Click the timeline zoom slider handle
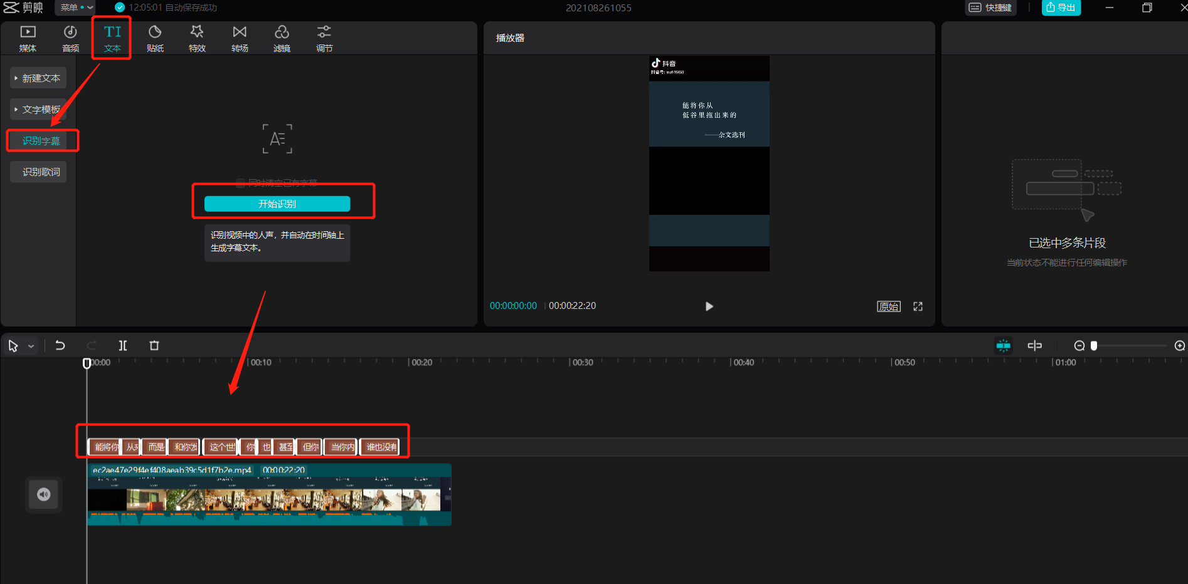1188x584 pixels. 1093,346
